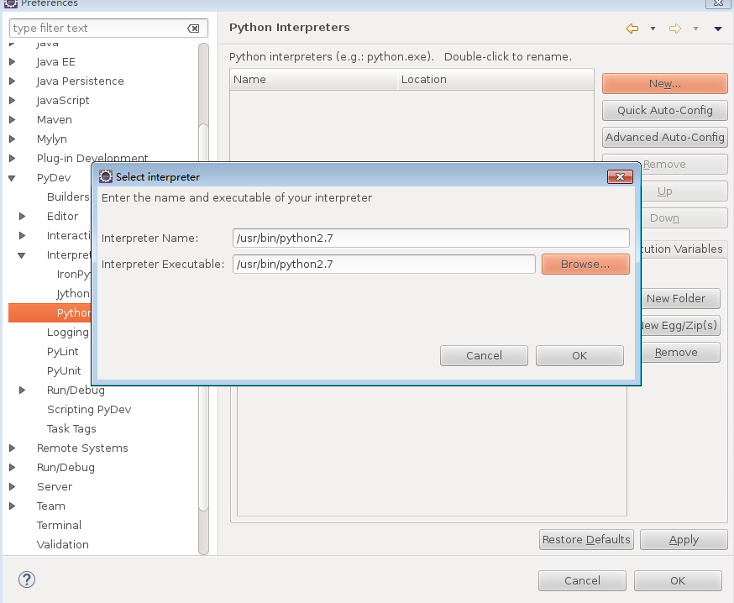The height and width of the screenshot is (603, 734).
Task: Cancel the Select interpreter dialog
Action: click(x=484, y=356)
